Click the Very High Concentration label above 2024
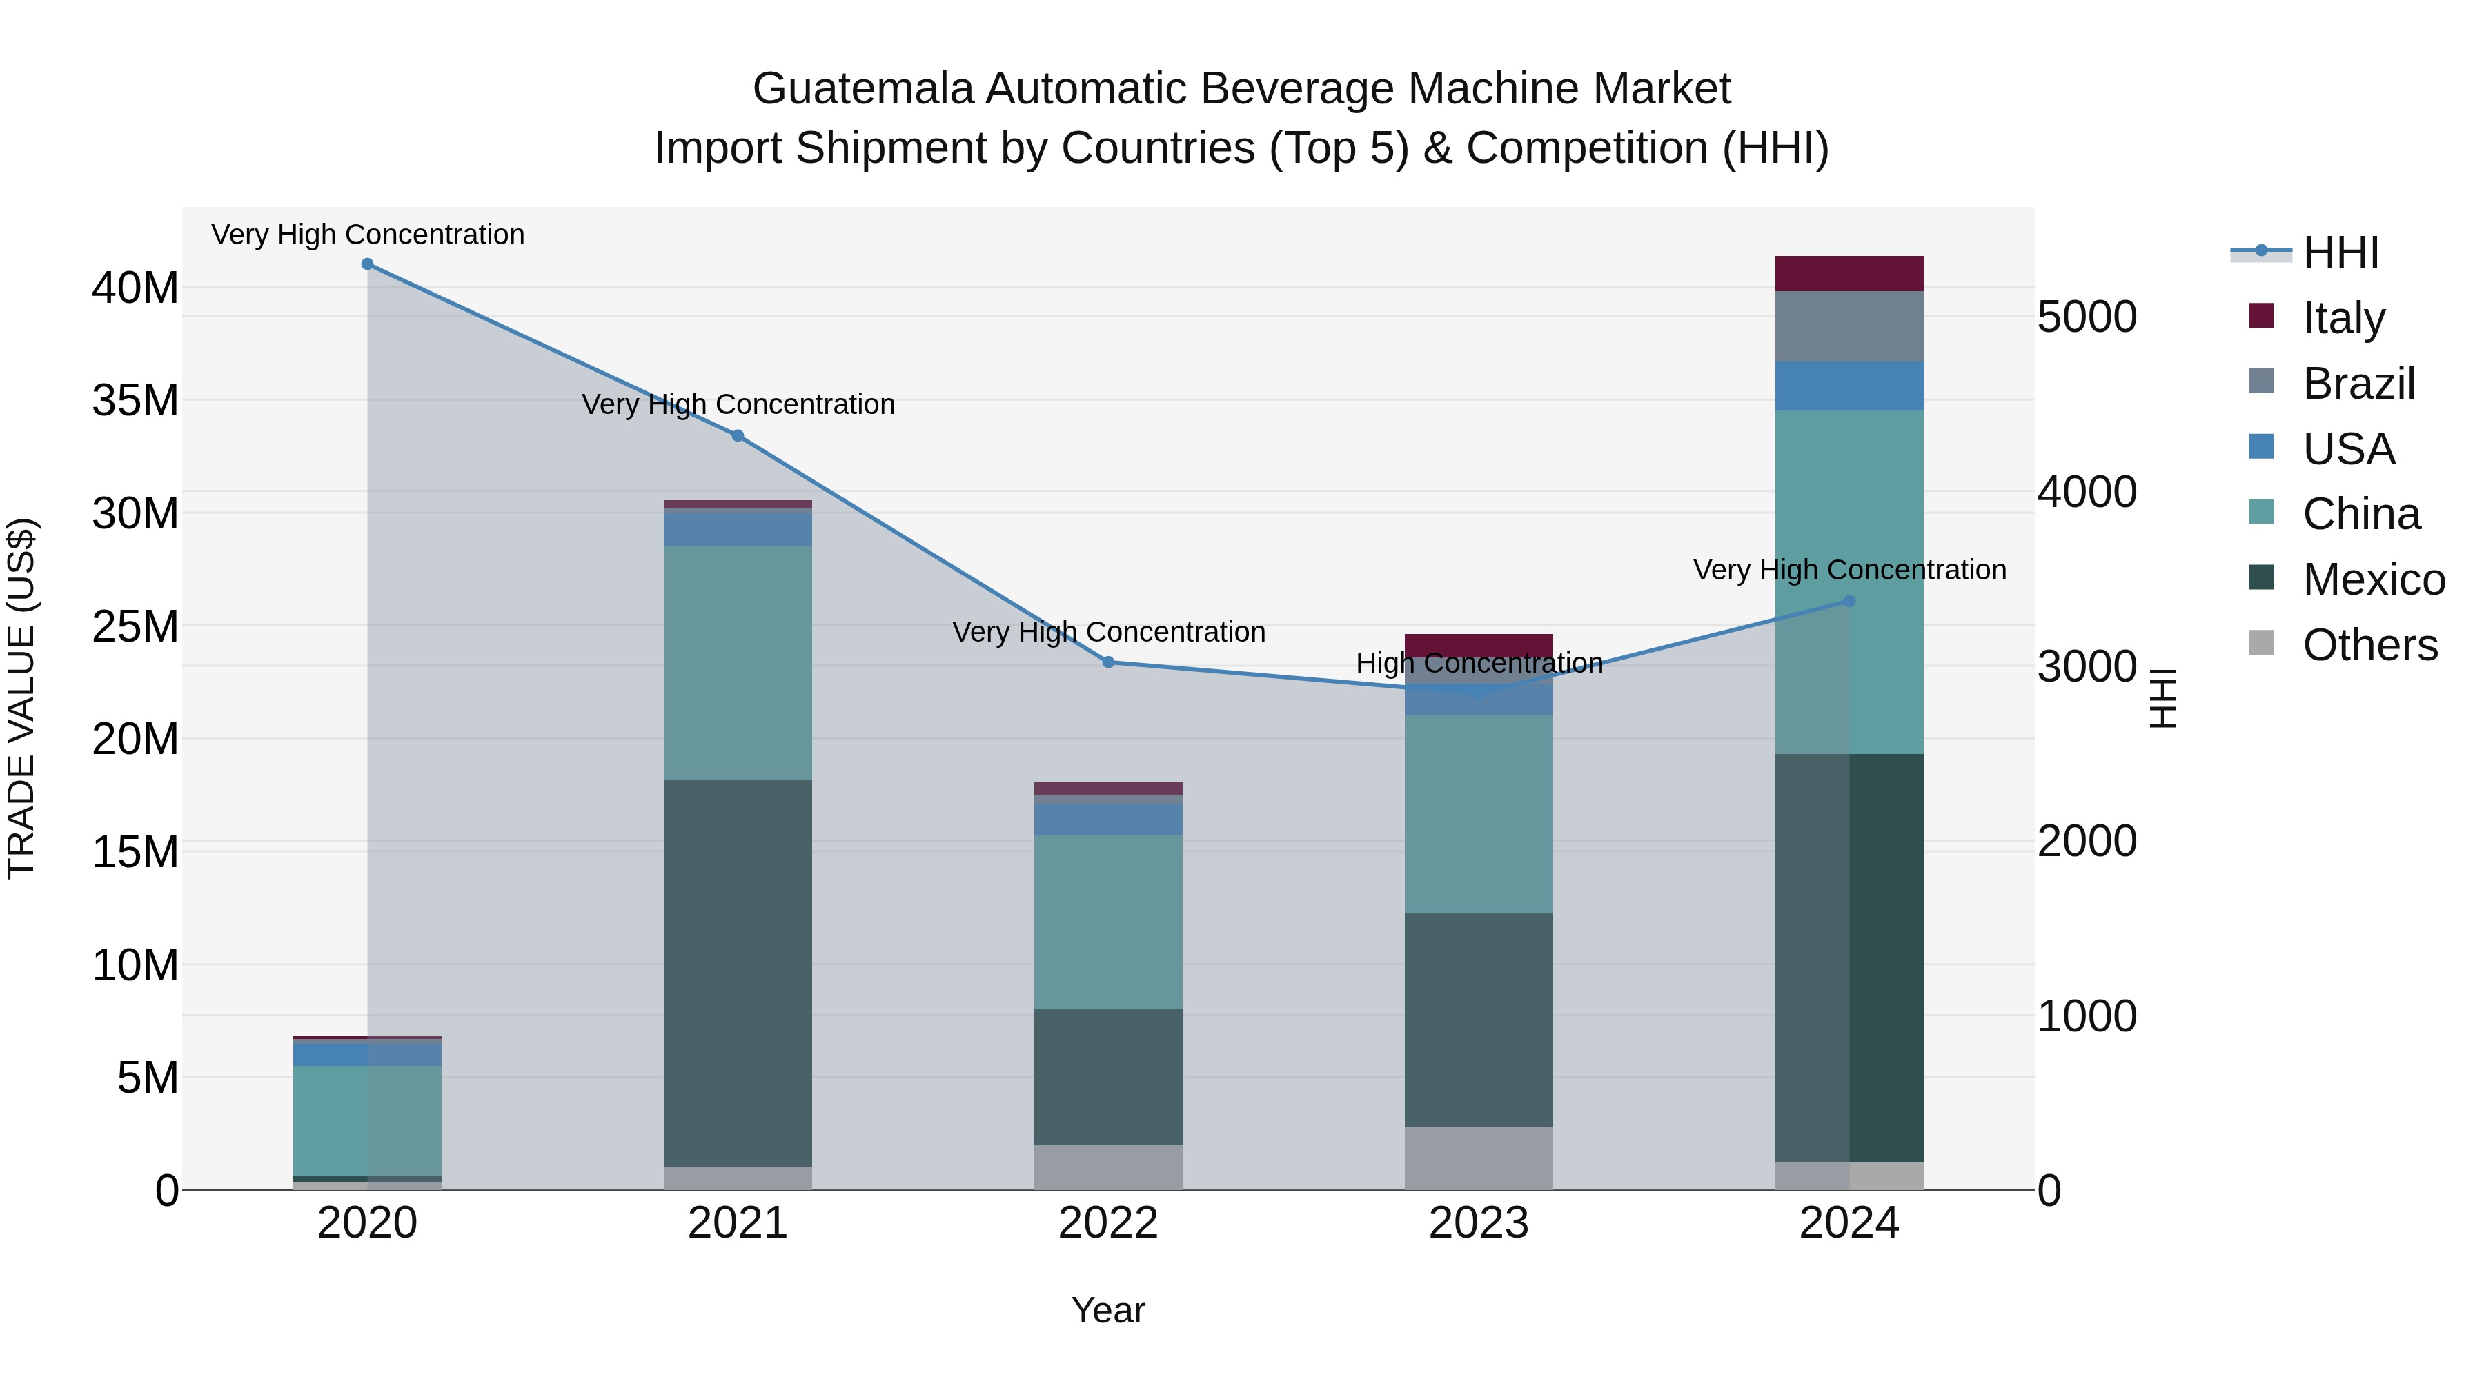The width and height of the screenshot is (2484, 1397). click(x=1849, y=570)
